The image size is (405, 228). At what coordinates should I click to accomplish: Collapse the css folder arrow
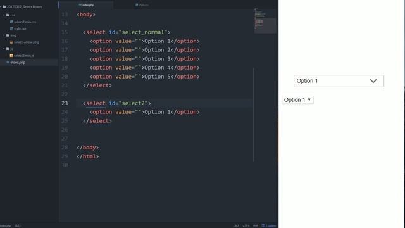[x=4, y=15]
